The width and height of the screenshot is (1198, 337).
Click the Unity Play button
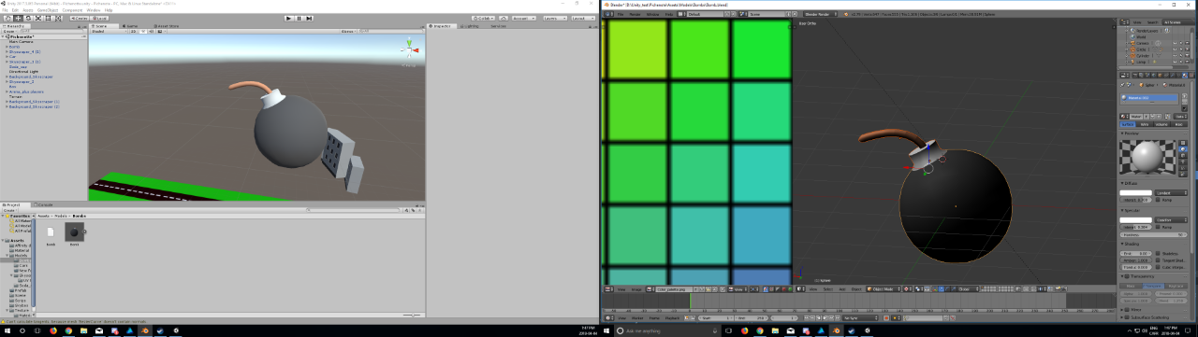point(288,18)
